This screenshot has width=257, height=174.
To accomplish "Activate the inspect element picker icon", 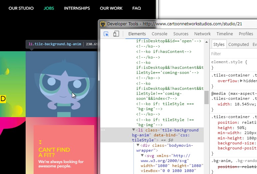I will (106, 34).
